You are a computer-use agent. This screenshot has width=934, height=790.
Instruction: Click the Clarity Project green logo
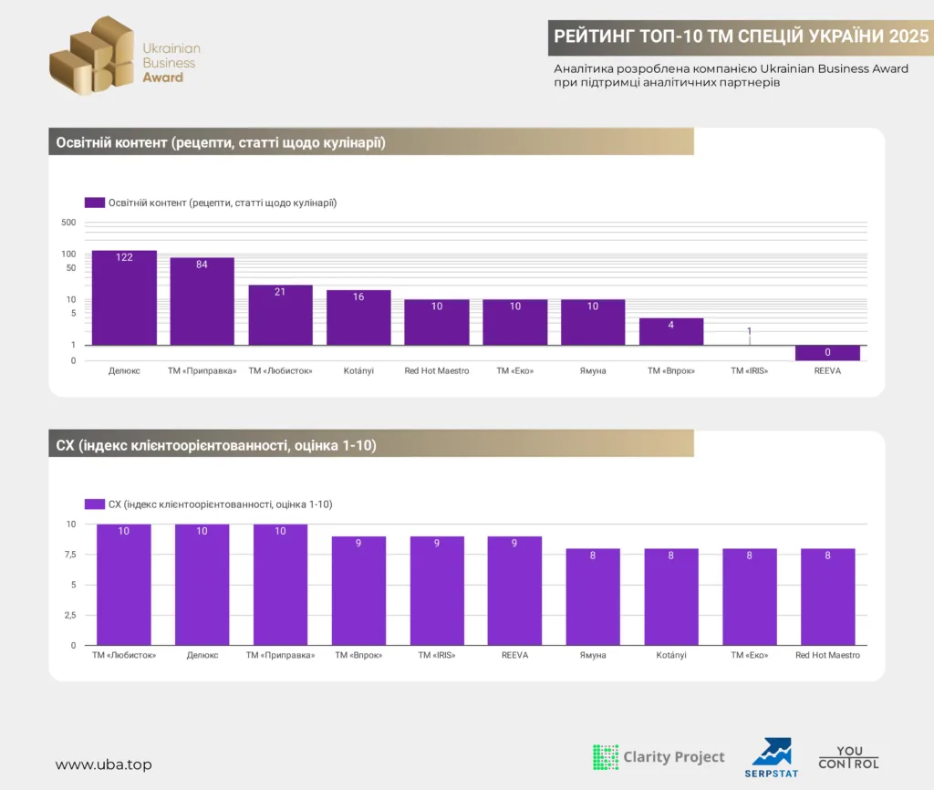click(659, 757)
